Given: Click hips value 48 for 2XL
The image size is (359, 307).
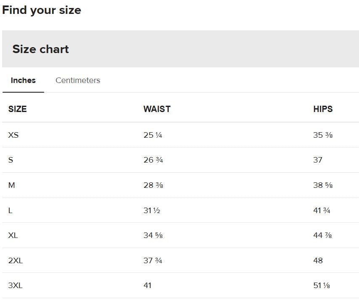Looking at the screenshot, I should 318,261.
